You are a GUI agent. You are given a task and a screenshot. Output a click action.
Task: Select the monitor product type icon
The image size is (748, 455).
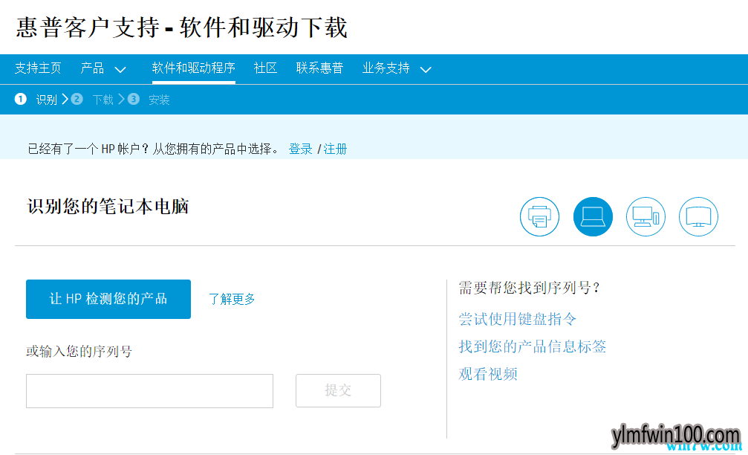[x=698, y=217]
